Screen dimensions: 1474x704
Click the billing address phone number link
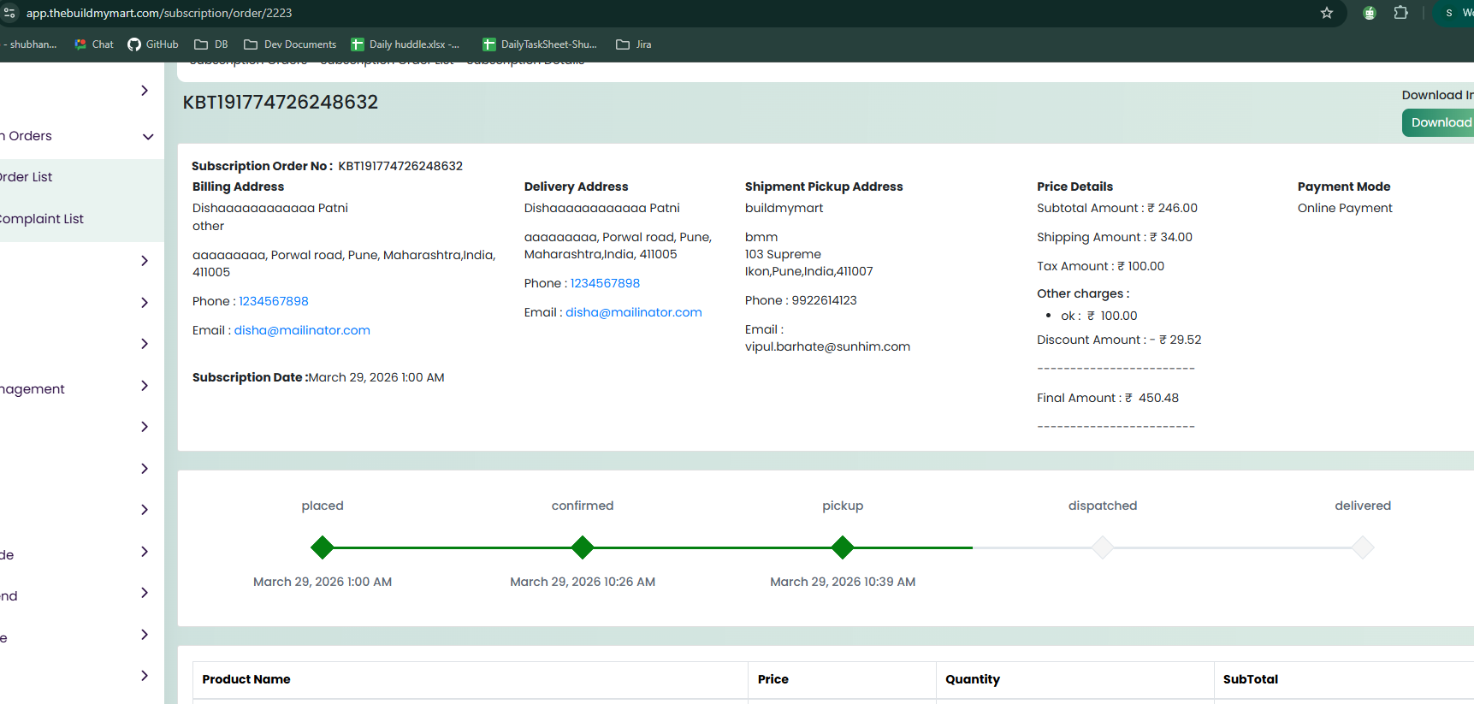point(274,301)
